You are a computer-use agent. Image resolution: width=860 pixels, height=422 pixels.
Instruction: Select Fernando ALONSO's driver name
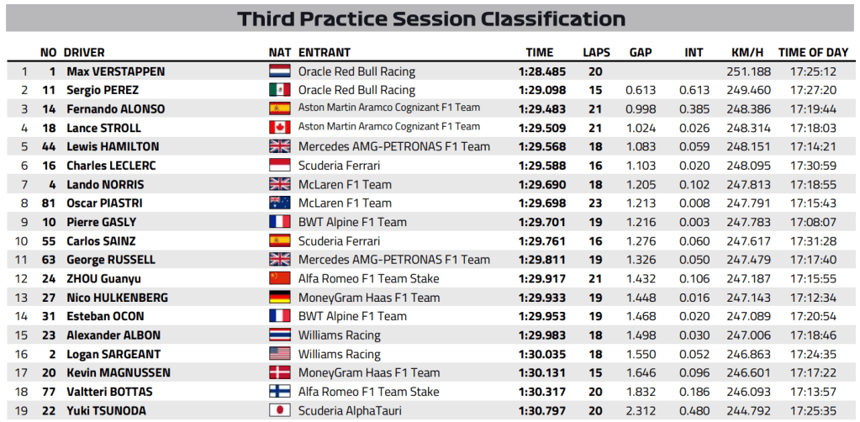point(114,109)
